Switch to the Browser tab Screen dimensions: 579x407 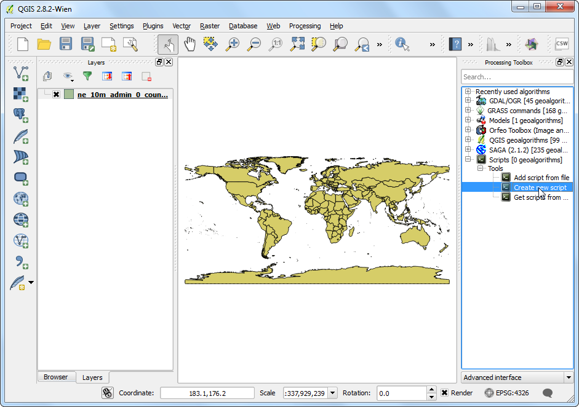(55, 377)
